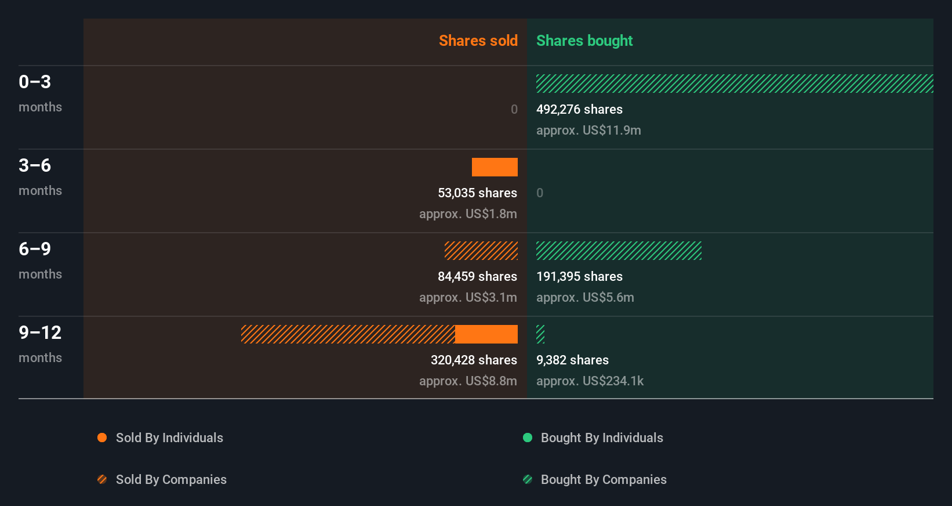
Task: Click the 492,276 shares value
Action: pyautogui.click(x=579, y=110)
